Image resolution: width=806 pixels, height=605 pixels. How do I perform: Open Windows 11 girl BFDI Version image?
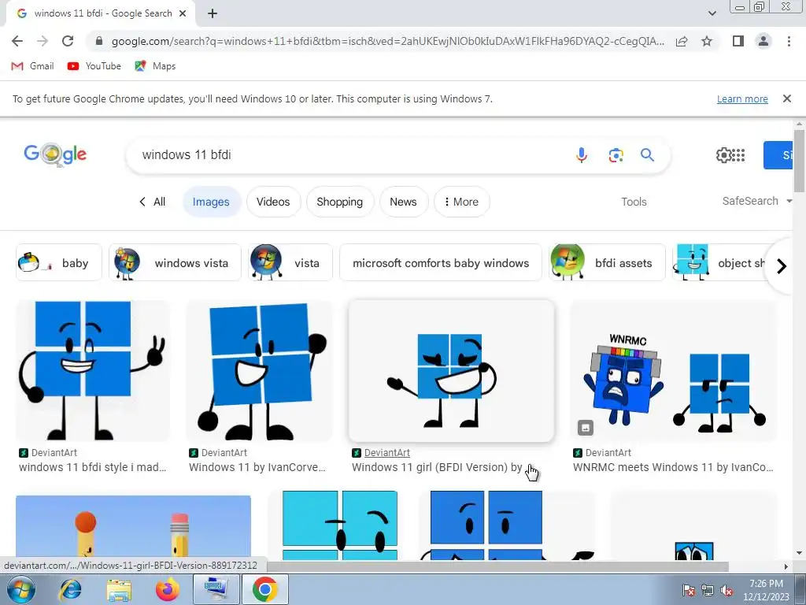(451, 370)
